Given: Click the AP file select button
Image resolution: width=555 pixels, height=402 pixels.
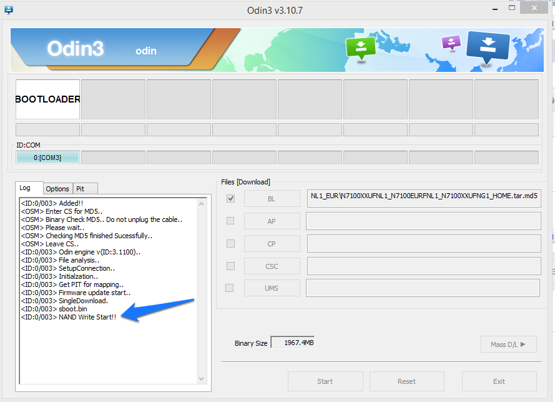Looking at the screenshot, I should pos(272,221).
